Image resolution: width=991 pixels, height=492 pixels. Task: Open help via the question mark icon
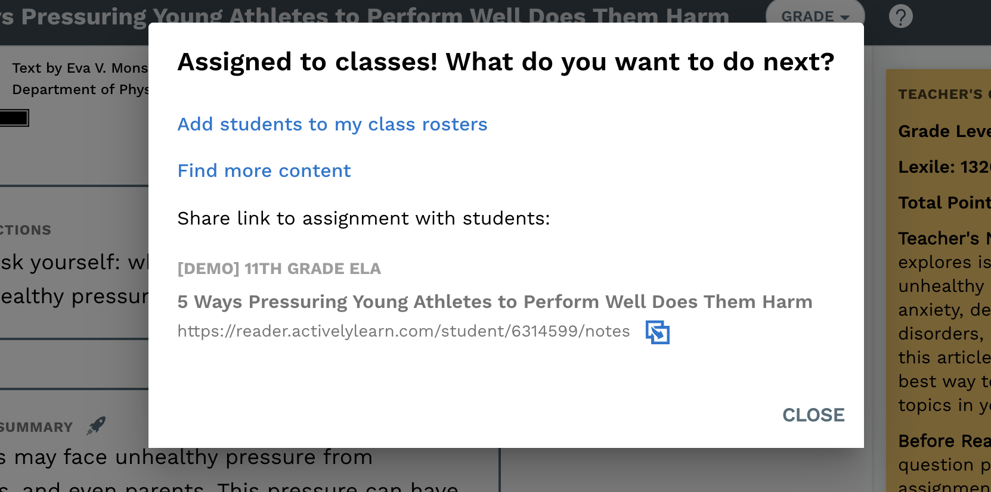click(x=900, y=16)
